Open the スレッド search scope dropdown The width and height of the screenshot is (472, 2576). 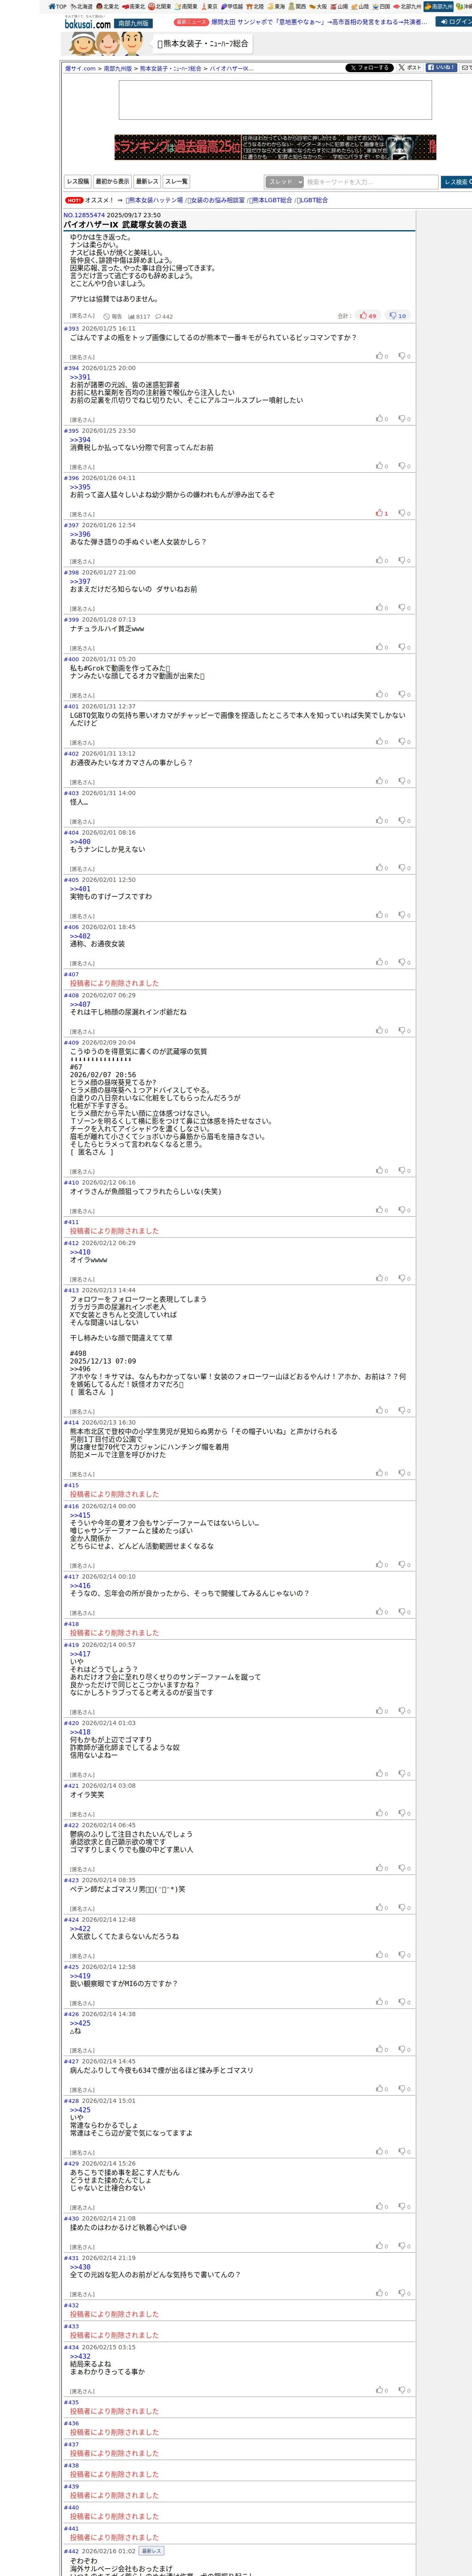[284, 182]
